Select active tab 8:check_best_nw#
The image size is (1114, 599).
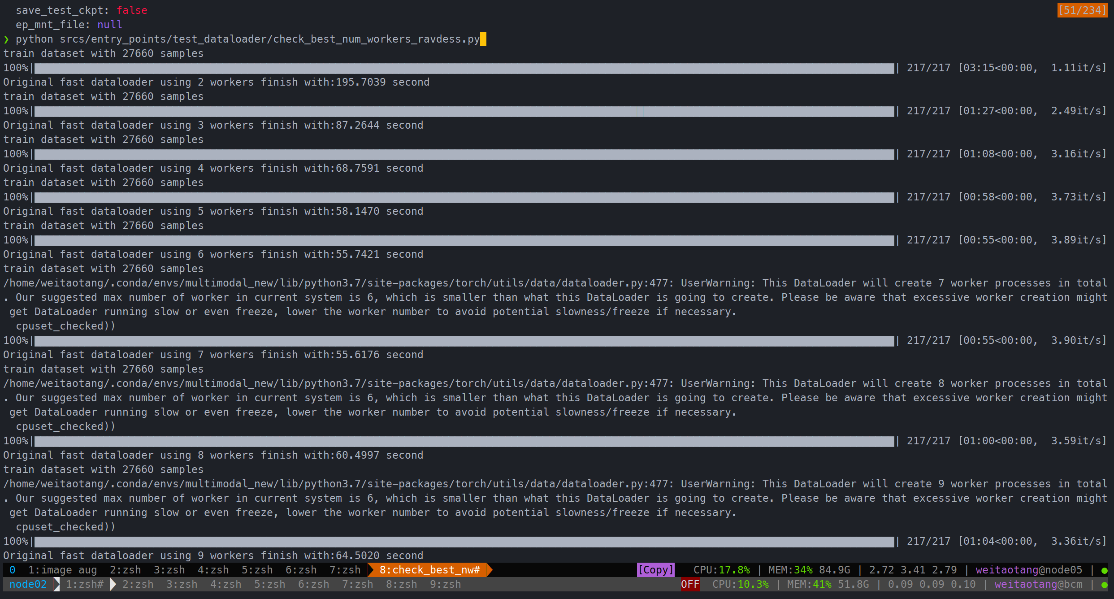coord(430,570)
